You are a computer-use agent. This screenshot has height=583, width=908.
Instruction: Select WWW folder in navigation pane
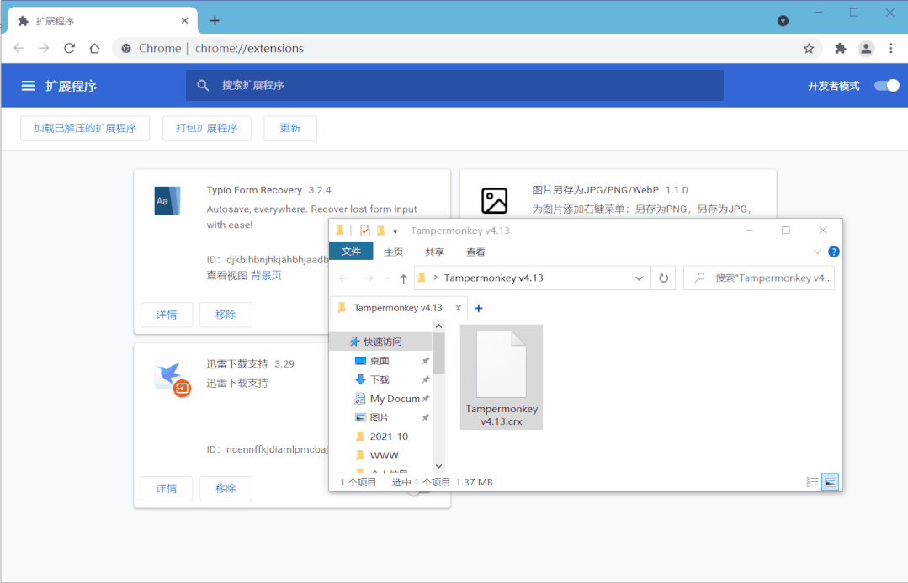coord(384,456)
